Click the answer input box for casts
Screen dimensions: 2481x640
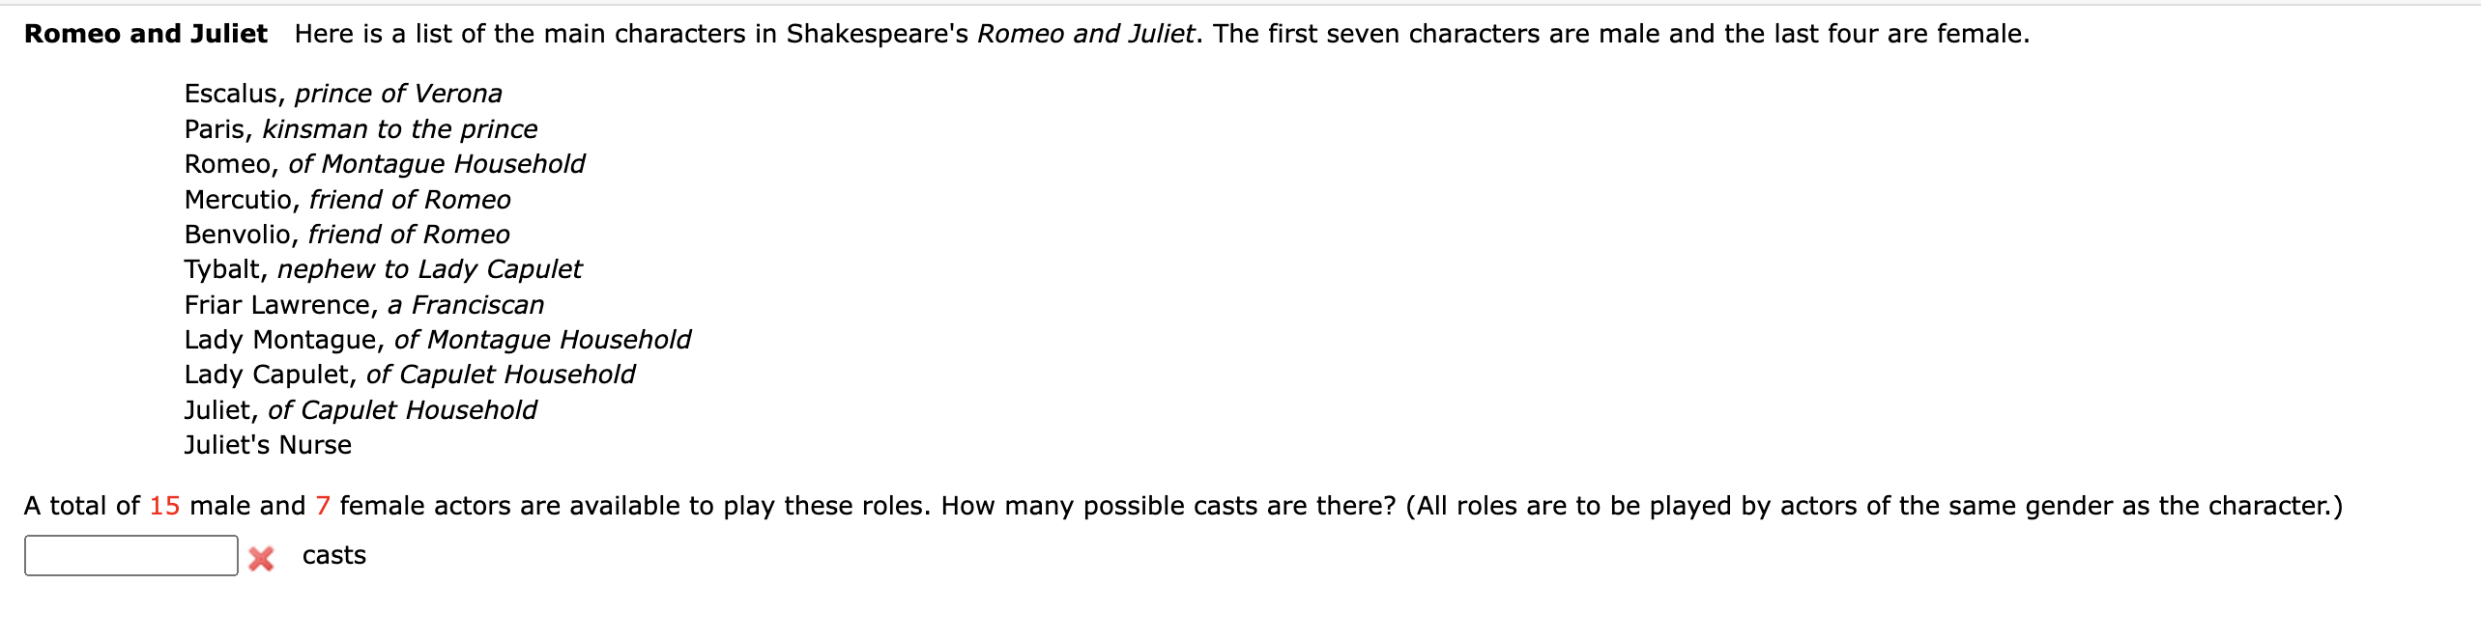pos(130,556)
